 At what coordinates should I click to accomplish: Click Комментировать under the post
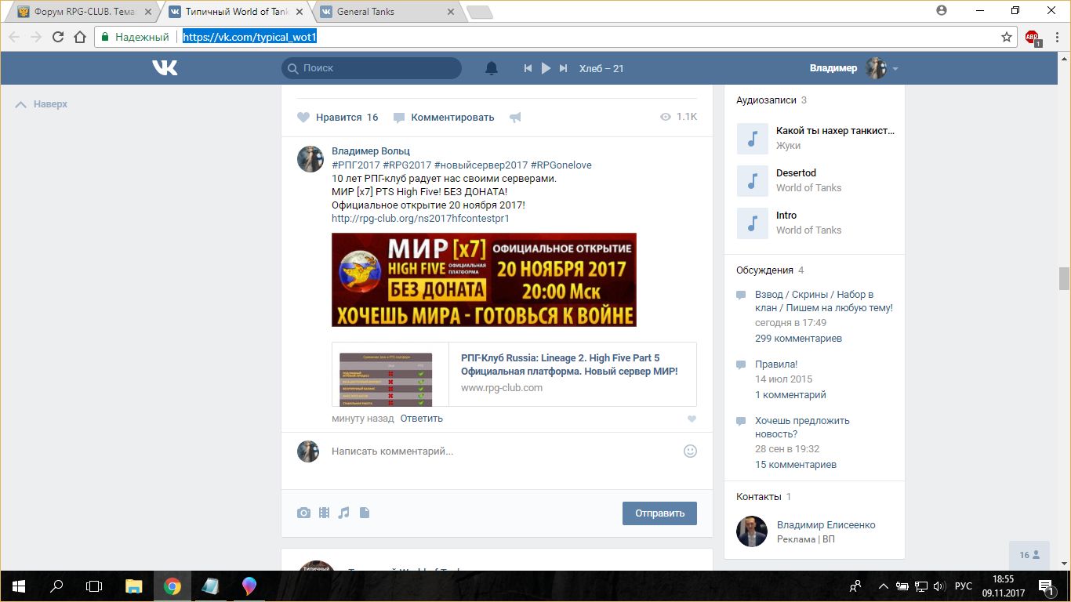coord(444,118)
